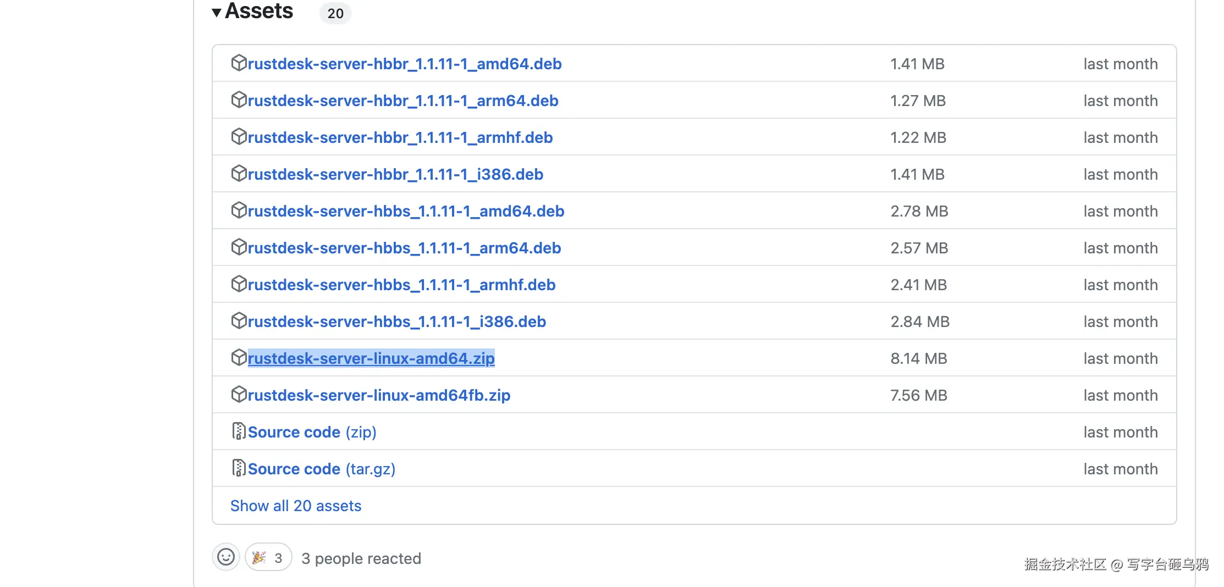Click last month in Source code (zip) row
Viewport: 1224px width, 587px height.
pyautogui.click(x=1121, y=432)
